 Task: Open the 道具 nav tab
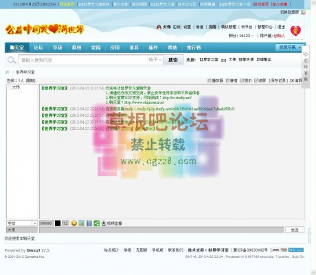(134, 47)
